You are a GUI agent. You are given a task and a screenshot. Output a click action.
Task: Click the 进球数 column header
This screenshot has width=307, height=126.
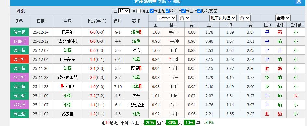pos(296,25)
